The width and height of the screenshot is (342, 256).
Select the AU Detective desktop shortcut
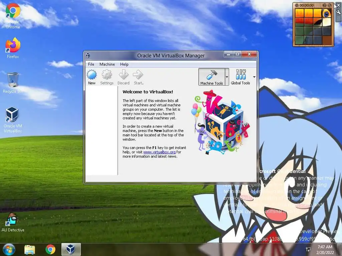point(13,222)
